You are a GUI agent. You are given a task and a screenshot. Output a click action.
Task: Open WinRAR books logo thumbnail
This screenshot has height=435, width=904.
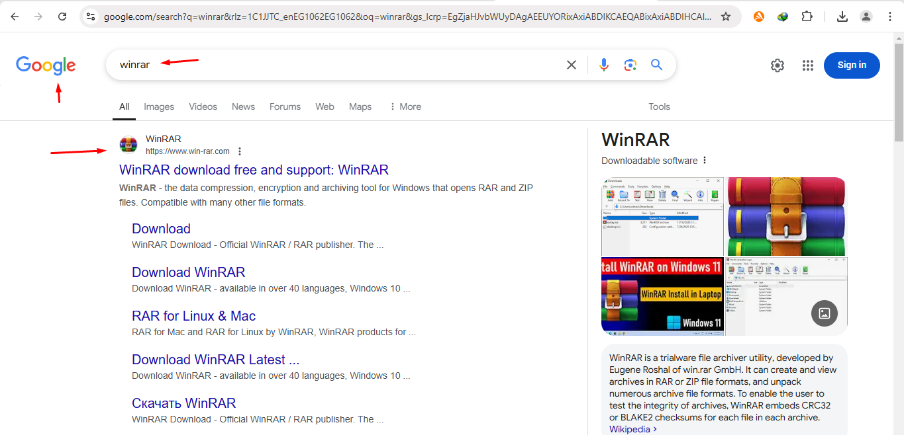(786, 216)
